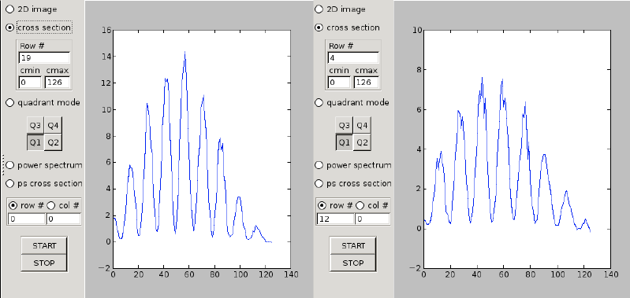This screenshot has width=630, height=298.
Task: Click START button in left panel
Action: [44, 245]
